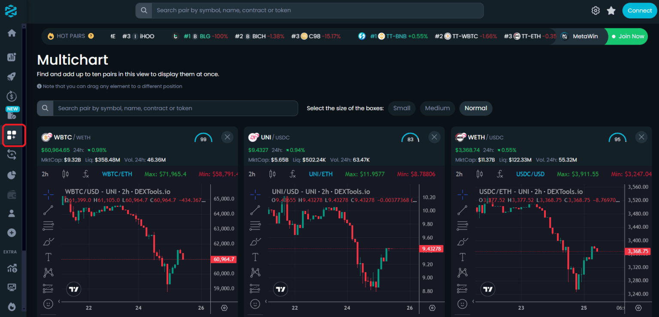This screenshot has height=317, width=659.
Task: Open settings gear in top bar
Action: pos(596,11)
